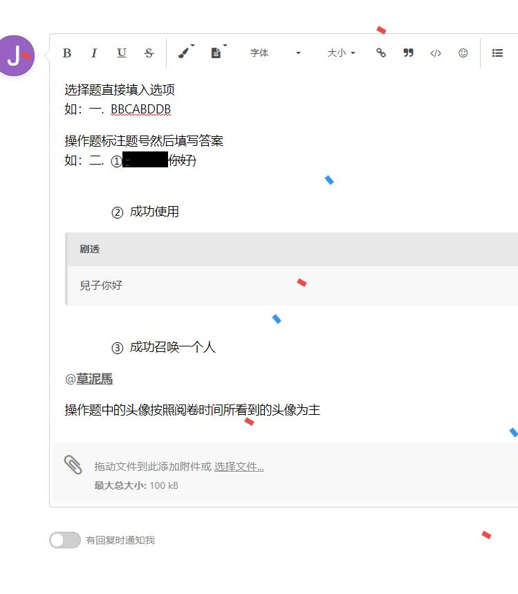Image resolution: width=518 pixels, height=594 pixels.
Task: Click the 最大总大小: 100 kB text
Action: (x=136, y=485)
